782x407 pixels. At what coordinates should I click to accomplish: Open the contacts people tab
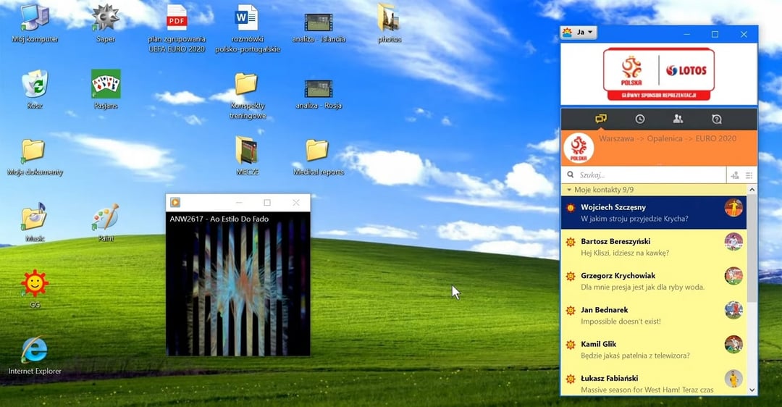[x=678, y=119]
